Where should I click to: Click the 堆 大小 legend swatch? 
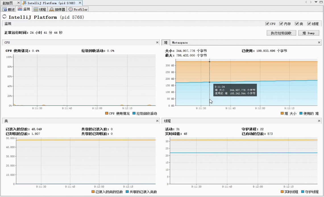coord(282,113)
